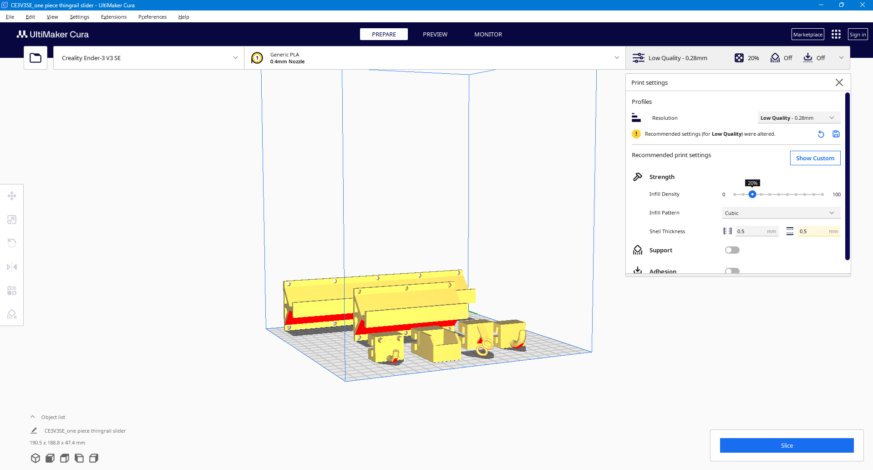Switch to the PREVIEW stage tab
Screen dimensions: 873x470
(435, 34)
